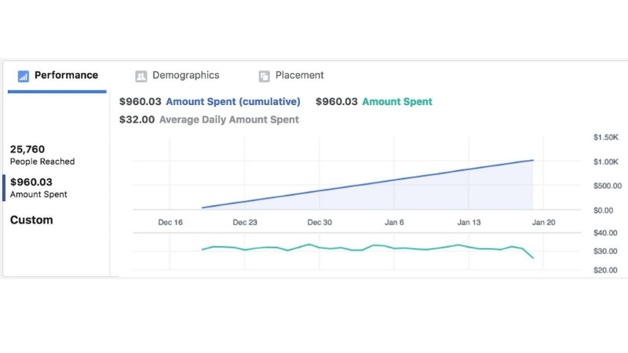The width and height of the screenshot is (628, 353).
Task: Switch to the Performance tab
Action: pos(66,75)
